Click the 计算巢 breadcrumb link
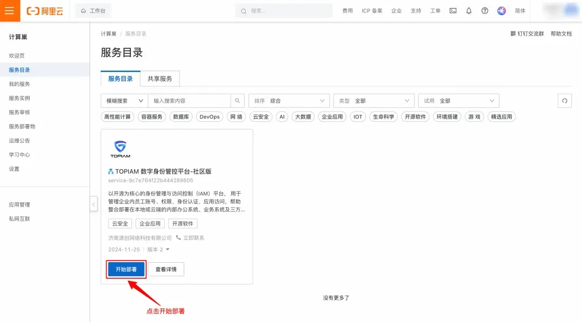The width and height of the screenshot is (582, 322). 108,34
